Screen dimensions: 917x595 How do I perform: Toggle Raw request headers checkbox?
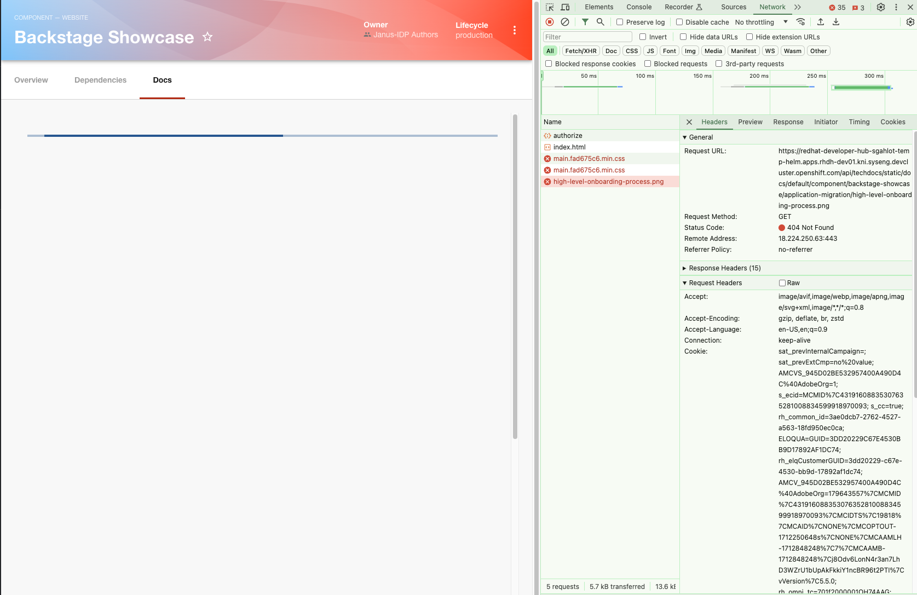(782, 283)
